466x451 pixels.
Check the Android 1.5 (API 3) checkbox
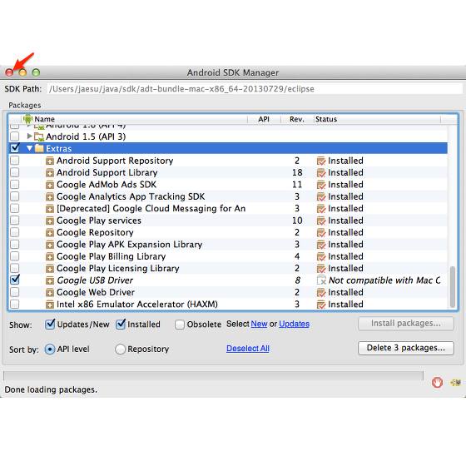pyautogui.click(x=15, y=136)
